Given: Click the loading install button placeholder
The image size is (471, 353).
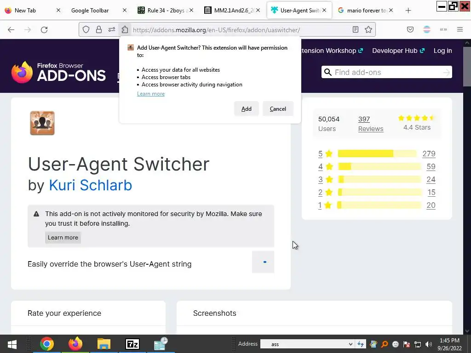Looking at the screenshot, I should click(x=263, y=262).
